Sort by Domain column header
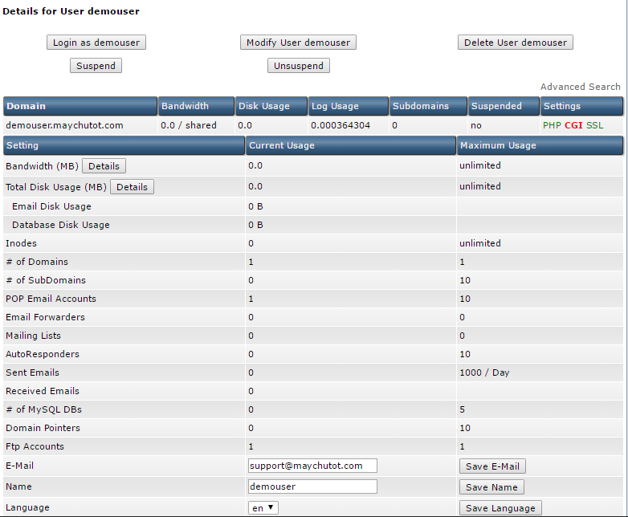 click(80, 106)
